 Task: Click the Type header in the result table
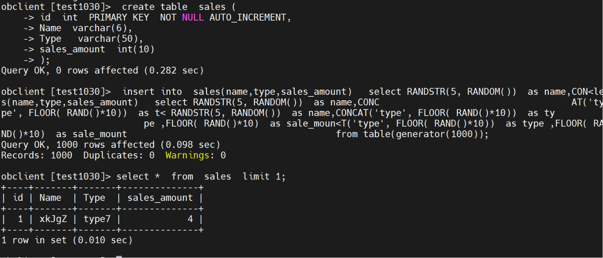[94, 198]
